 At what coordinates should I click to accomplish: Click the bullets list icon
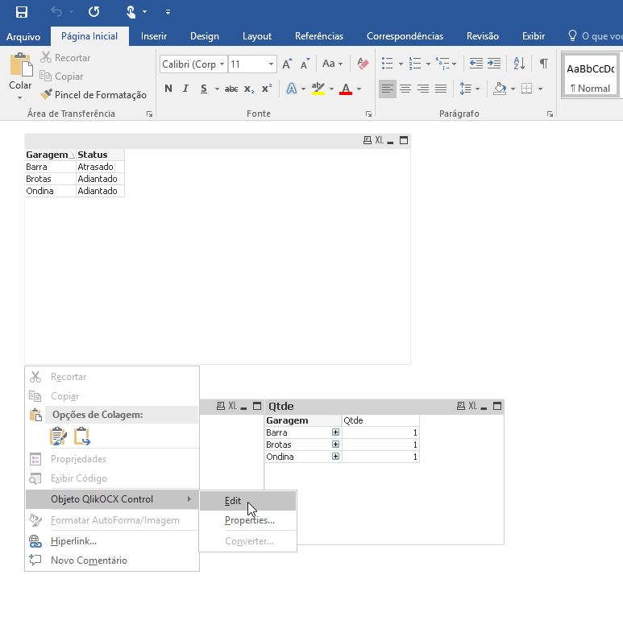(x=388, y=64)
